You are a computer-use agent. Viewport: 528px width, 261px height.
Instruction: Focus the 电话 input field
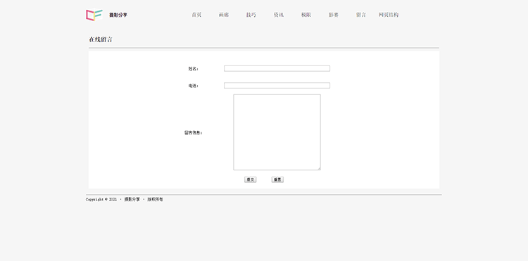[277, 85]
